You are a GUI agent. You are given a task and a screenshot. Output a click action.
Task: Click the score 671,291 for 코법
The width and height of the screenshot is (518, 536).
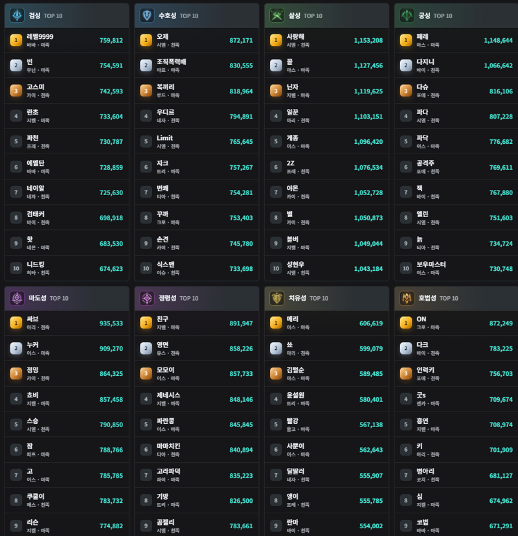[501, 526]
